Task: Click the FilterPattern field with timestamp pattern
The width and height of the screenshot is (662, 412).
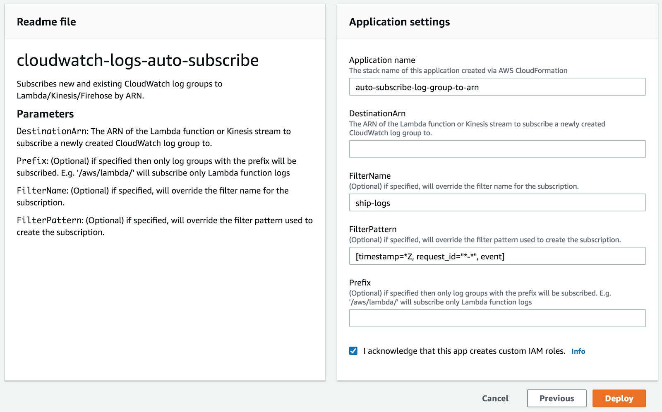Action: click(496, 256)
